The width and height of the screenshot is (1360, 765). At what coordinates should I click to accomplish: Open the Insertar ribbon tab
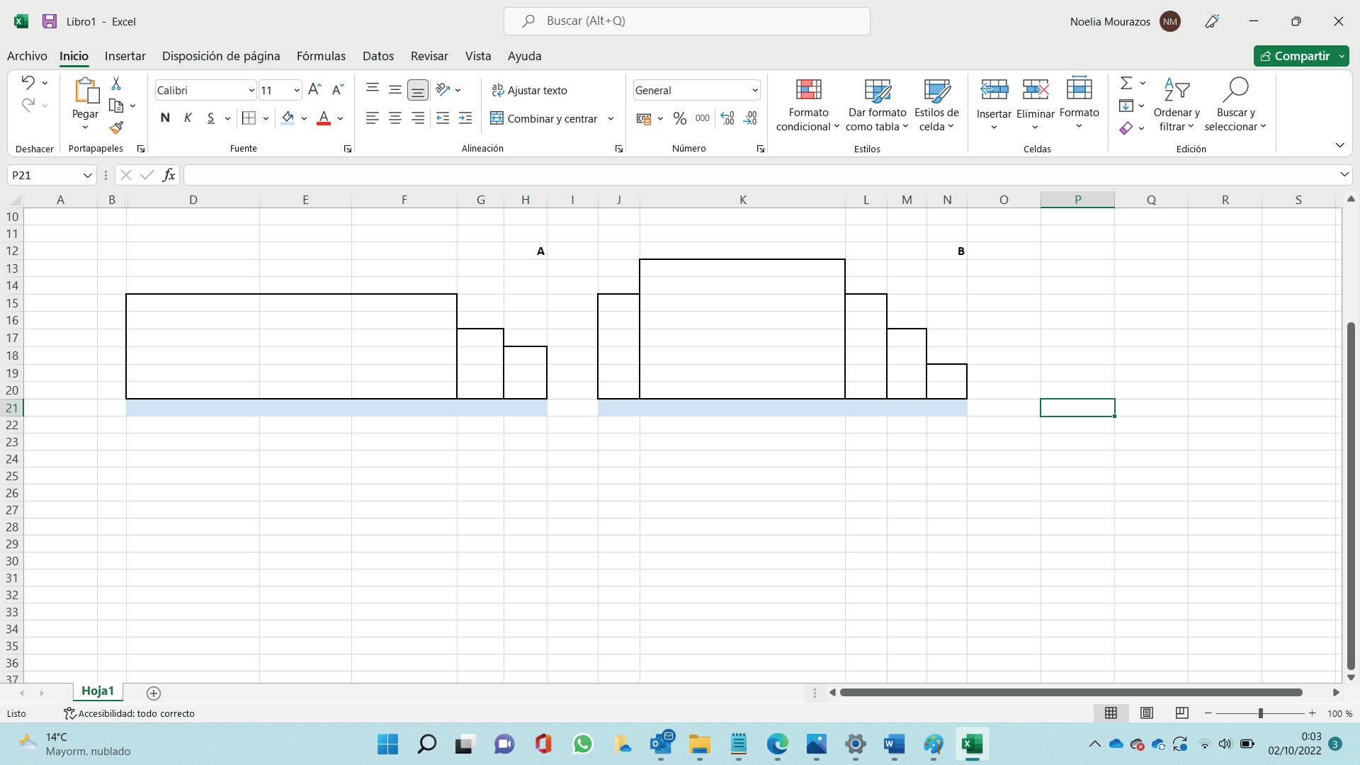125,56
